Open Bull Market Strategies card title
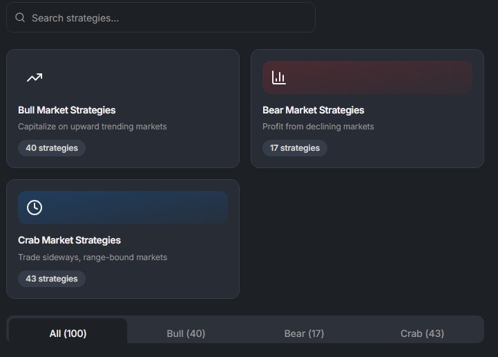This screenshot has width=498, height=357. coord(67,110)
